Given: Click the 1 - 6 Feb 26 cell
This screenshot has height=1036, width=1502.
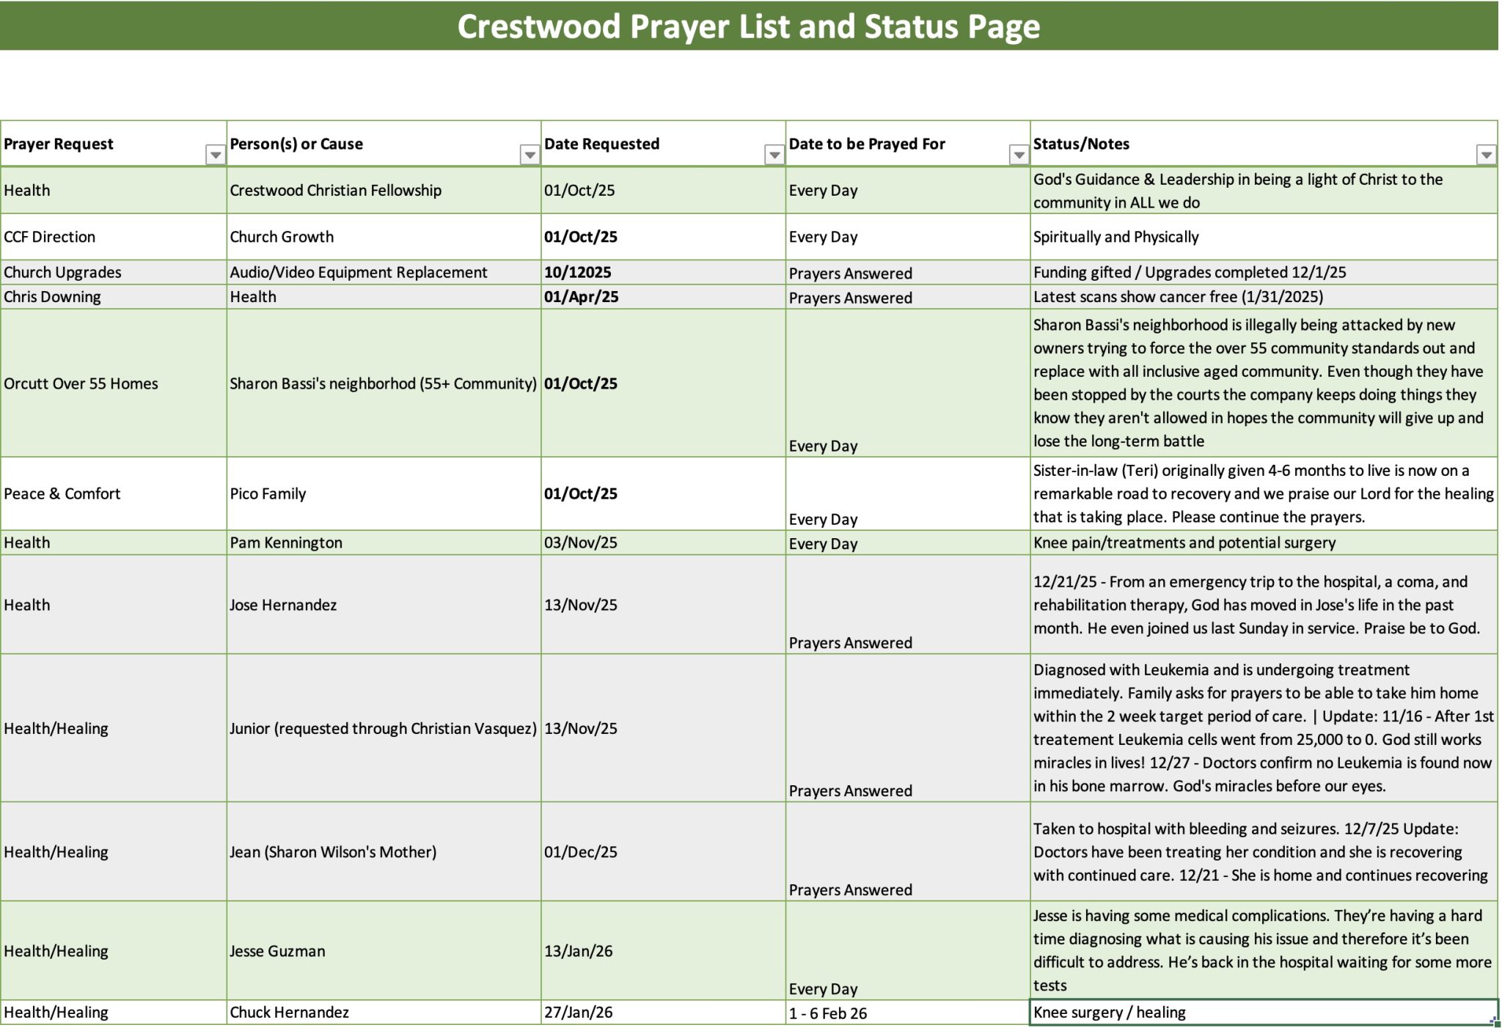Looking at the screenshot, I should [x=828, y=1013].
